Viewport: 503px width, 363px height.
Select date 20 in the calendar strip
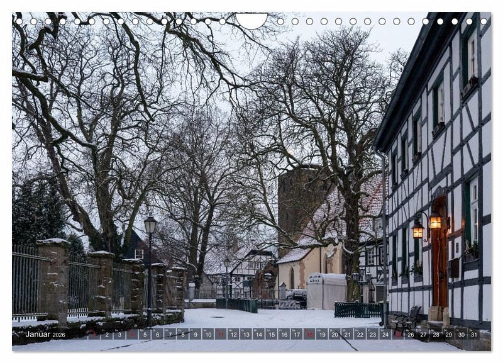point(334,334)
